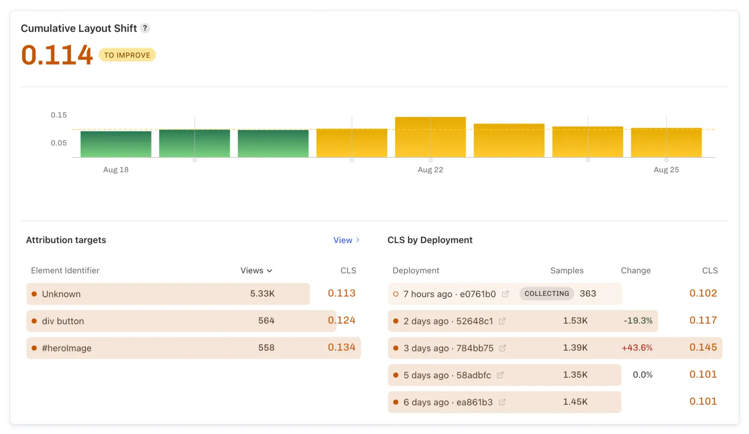Click the large 0.114 CLS score
The image size is (749, 434).
click(x=57, y=55)
